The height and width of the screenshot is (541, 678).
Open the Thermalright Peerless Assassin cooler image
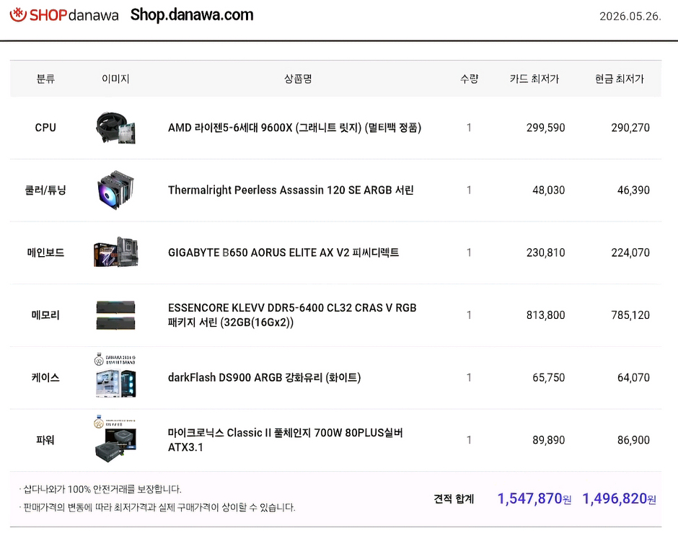click(x=115, y=190)
